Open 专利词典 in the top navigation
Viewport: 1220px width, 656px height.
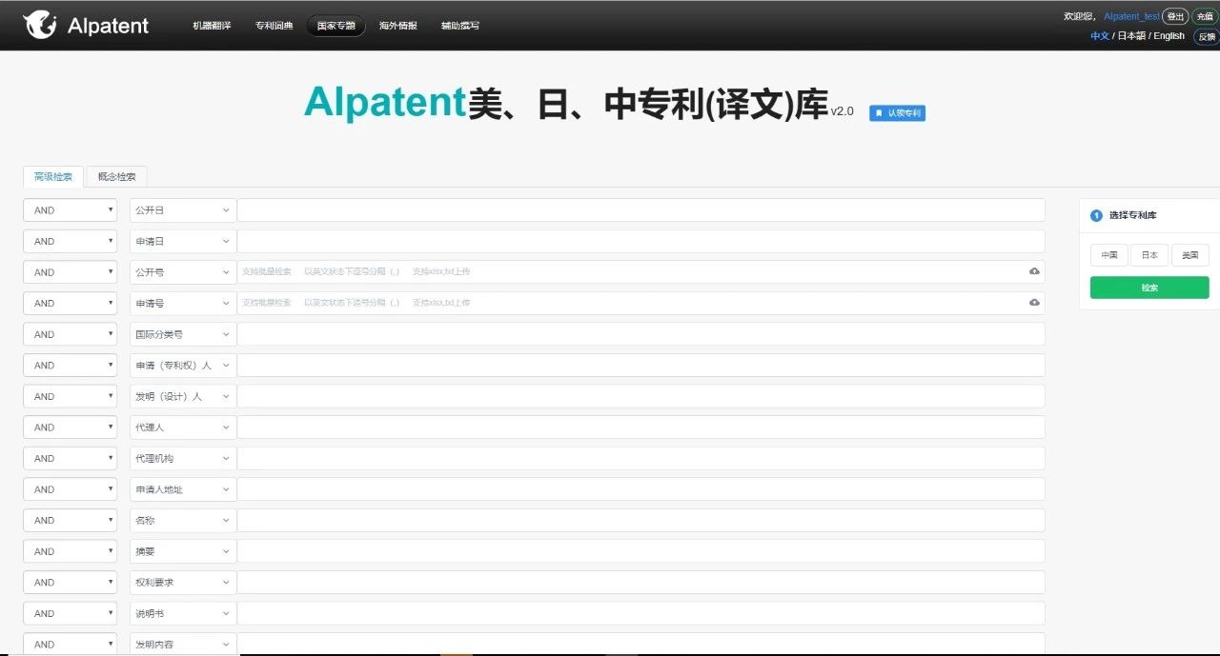coord(274,26)
